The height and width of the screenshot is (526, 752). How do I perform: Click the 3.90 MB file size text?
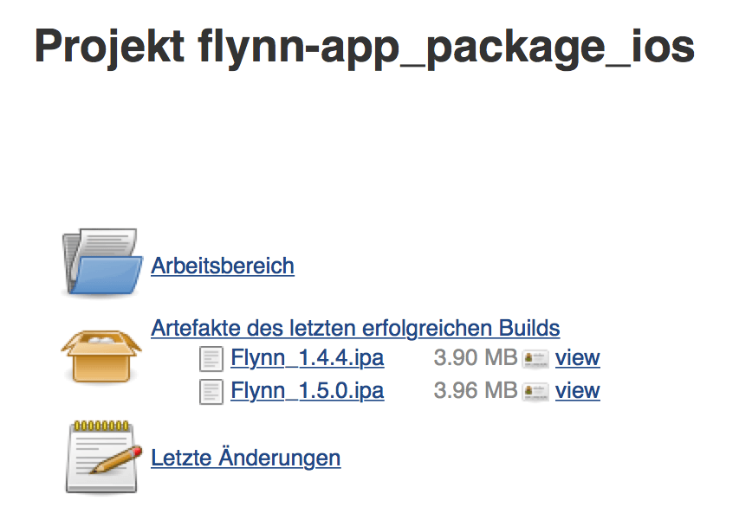(475, 358)
